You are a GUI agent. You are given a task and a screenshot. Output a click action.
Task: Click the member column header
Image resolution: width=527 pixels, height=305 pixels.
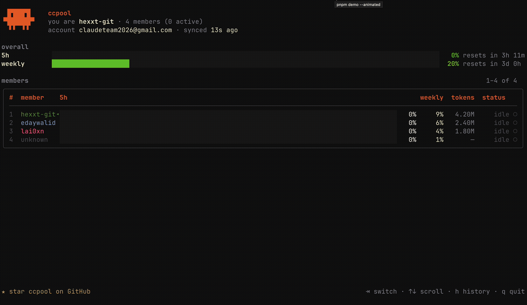(32, 98)
